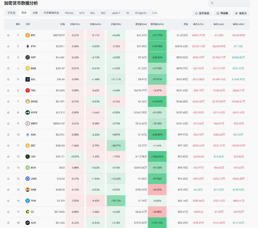Click the BTC coin icon
The width and height of the screenshot is (258, 228).
[x=28, y=35]
